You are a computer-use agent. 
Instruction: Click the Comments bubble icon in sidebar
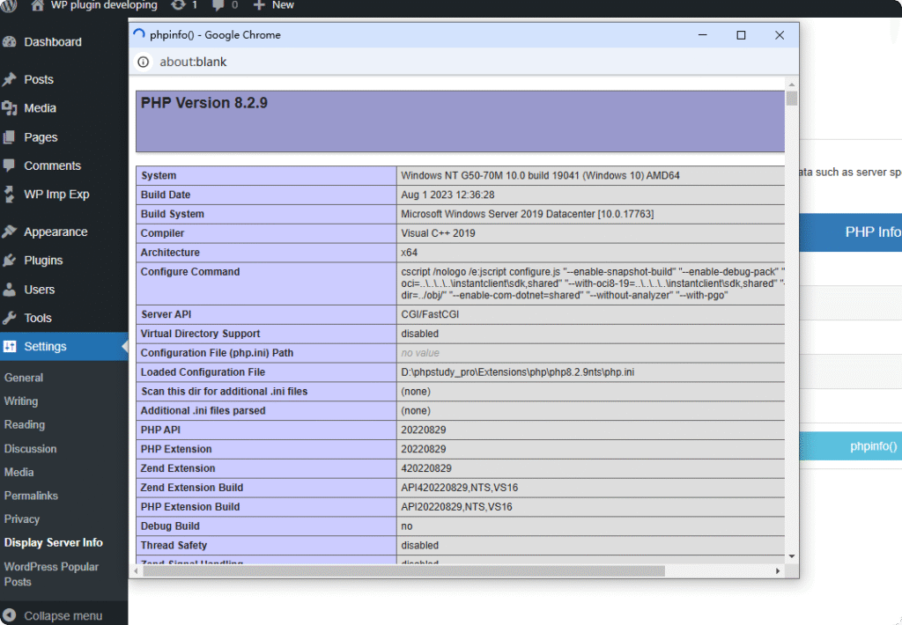click(x=10, y=165)
